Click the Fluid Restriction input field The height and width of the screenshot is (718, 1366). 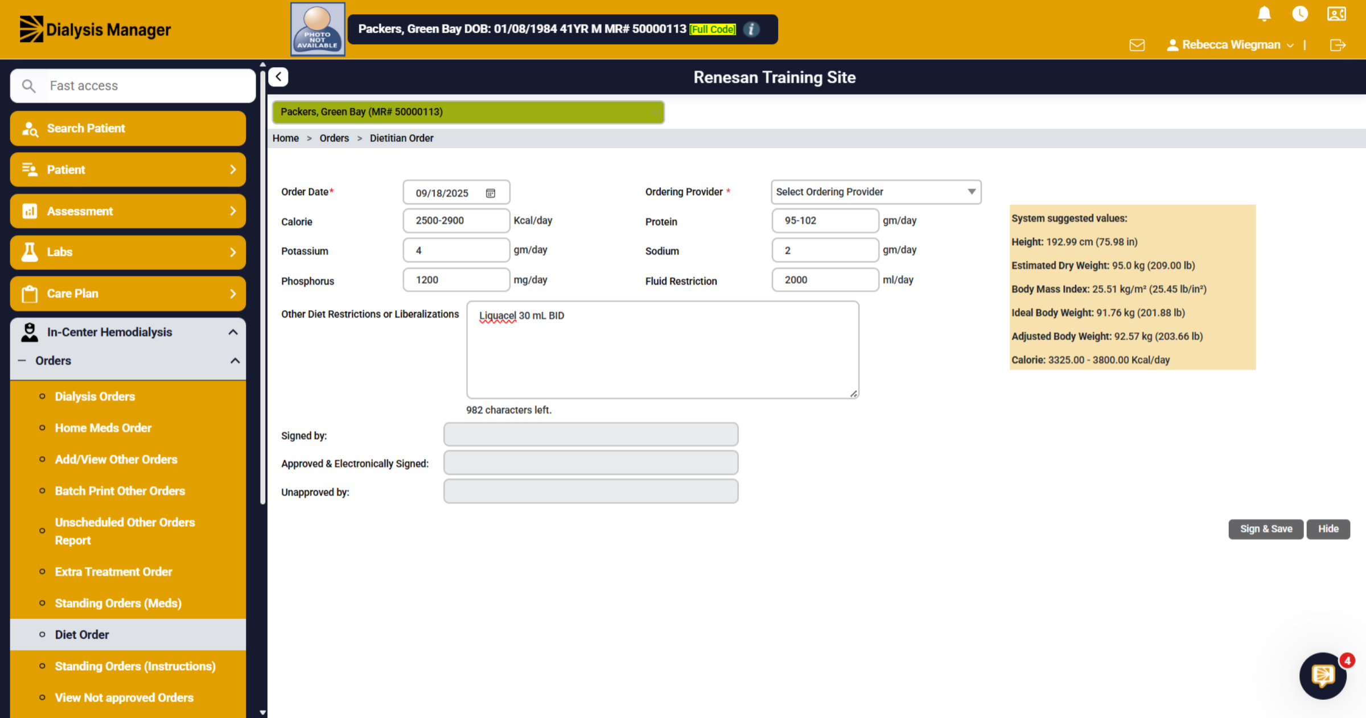click(825, 280)
